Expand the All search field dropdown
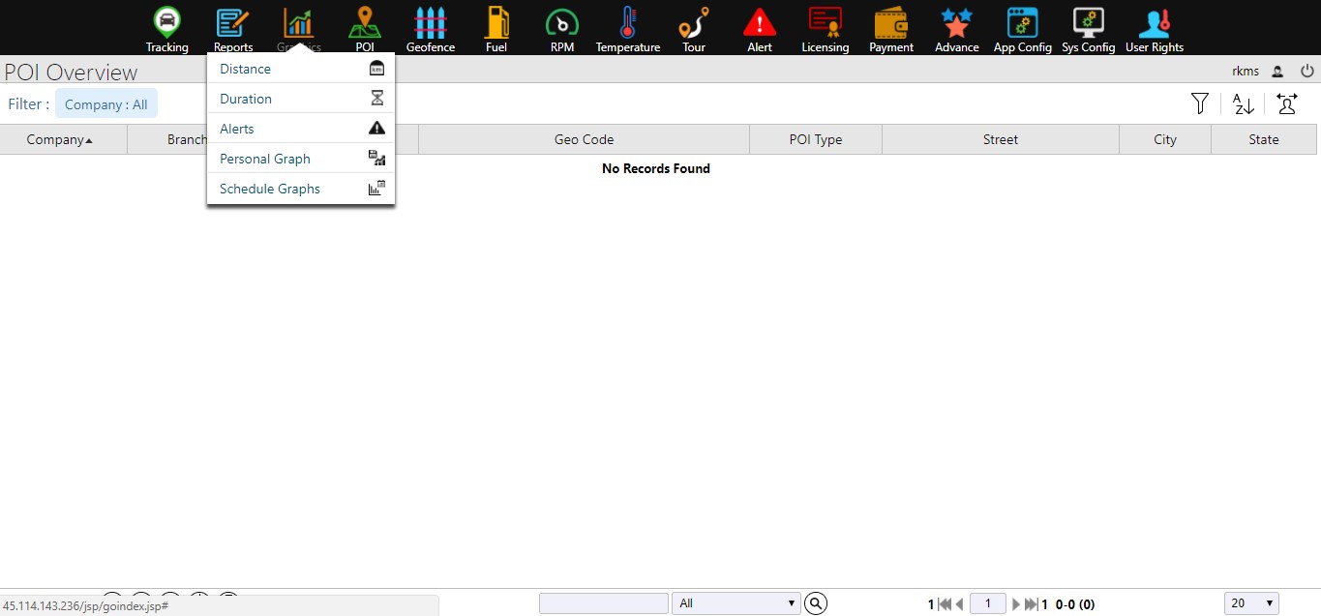The width and height of the screenshot is (1321, 616). pyautogui.click(x=736, y=603)
